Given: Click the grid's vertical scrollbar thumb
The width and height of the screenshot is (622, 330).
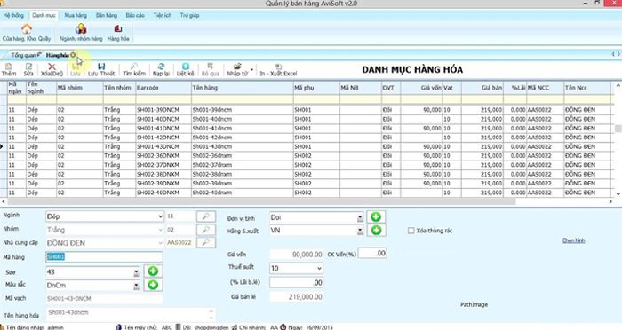Looking at the screenshot, I should [x=618, y=129].
